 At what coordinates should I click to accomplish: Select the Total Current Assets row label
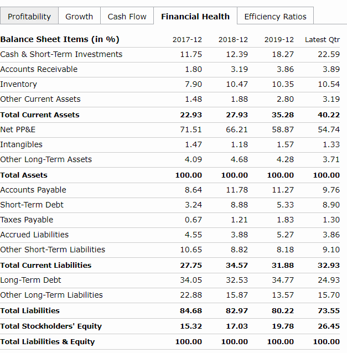click(40, 115)
